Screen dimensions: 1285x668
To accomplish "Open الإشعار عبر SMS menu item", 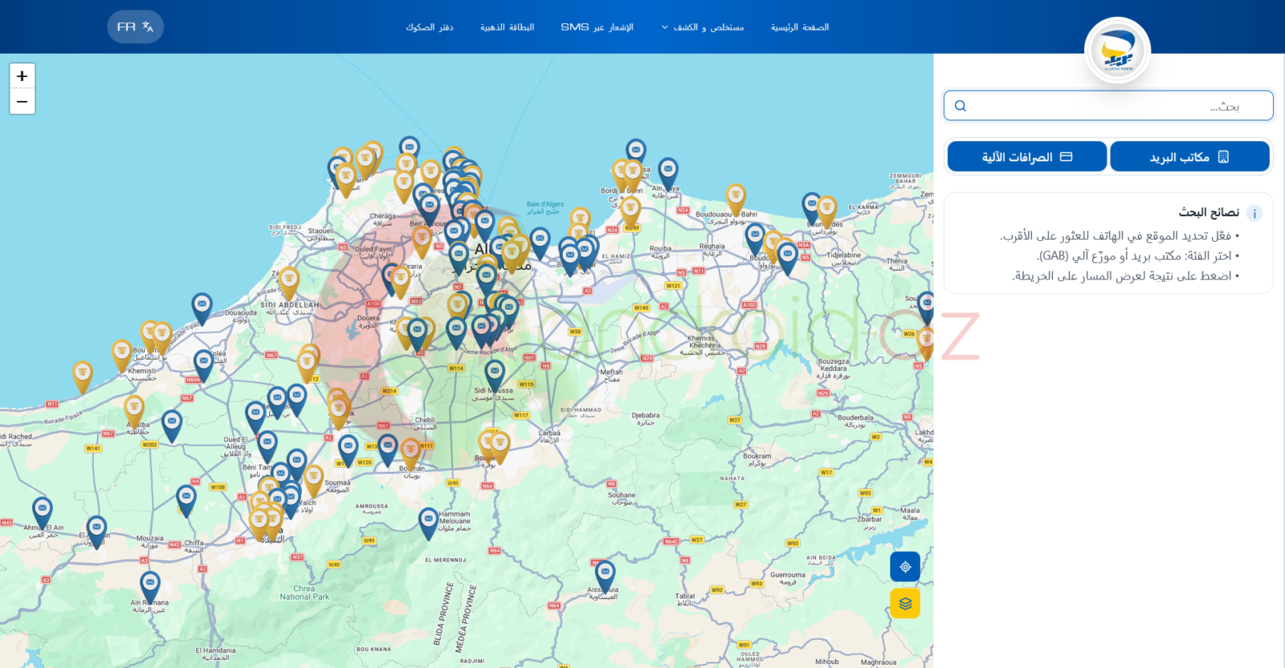I will (x=597, y=27).
